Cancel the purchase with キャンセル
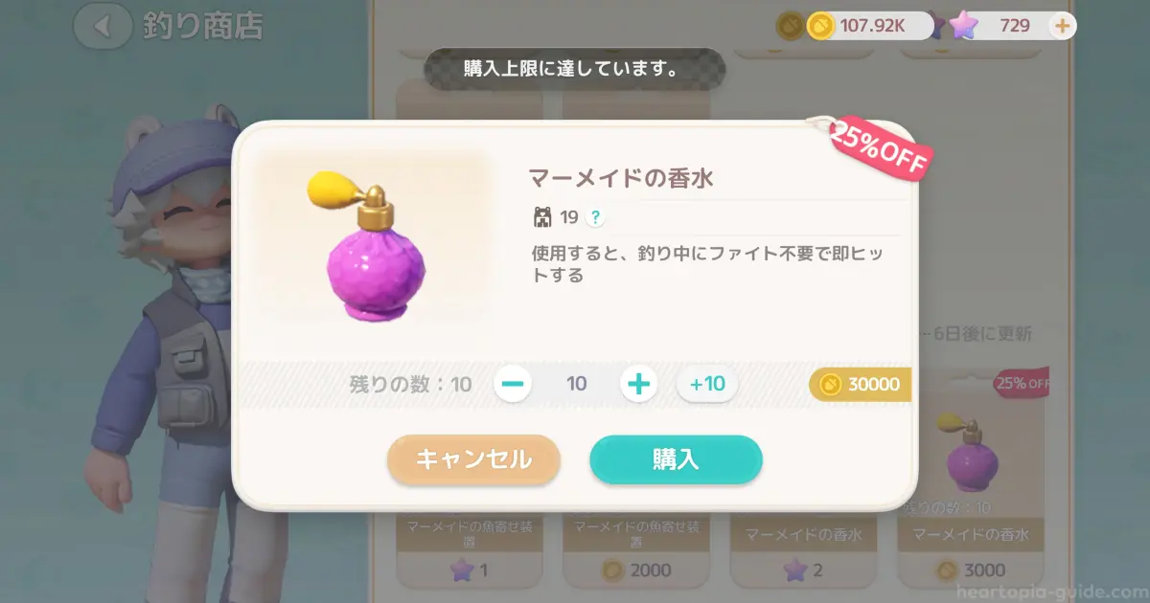This screenshot has height=603, width=1150. pos(473,459)
